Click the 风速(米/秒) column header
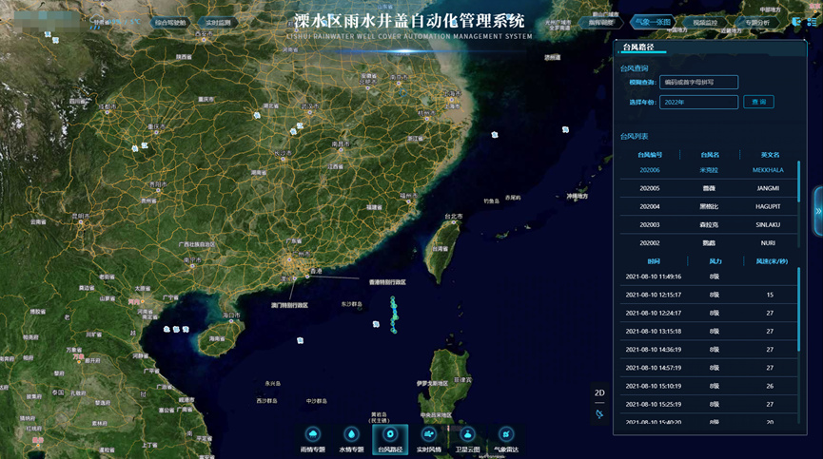Image resolution: width=823 pixels, height=459 pixels. 772,261
